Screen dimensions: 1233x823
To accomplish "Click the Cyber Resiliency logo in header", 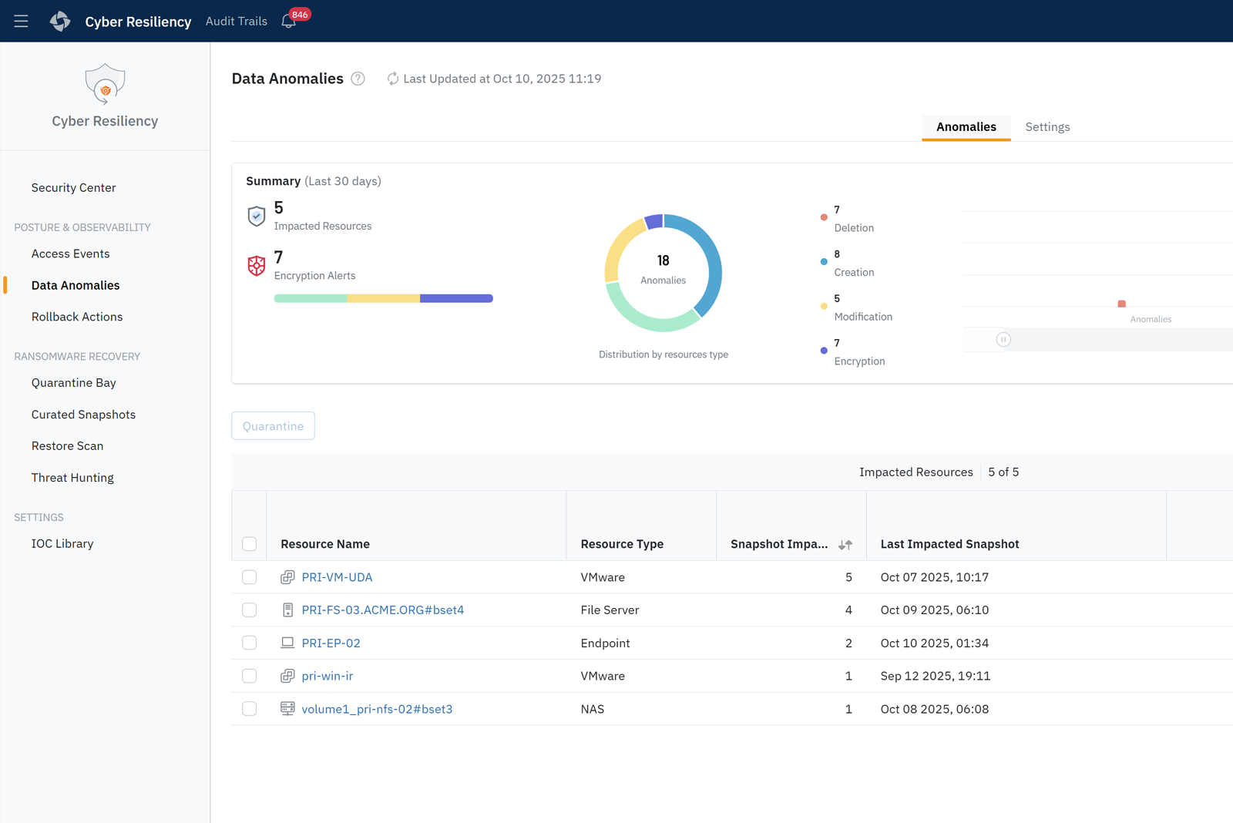I will tap(60, 22).
